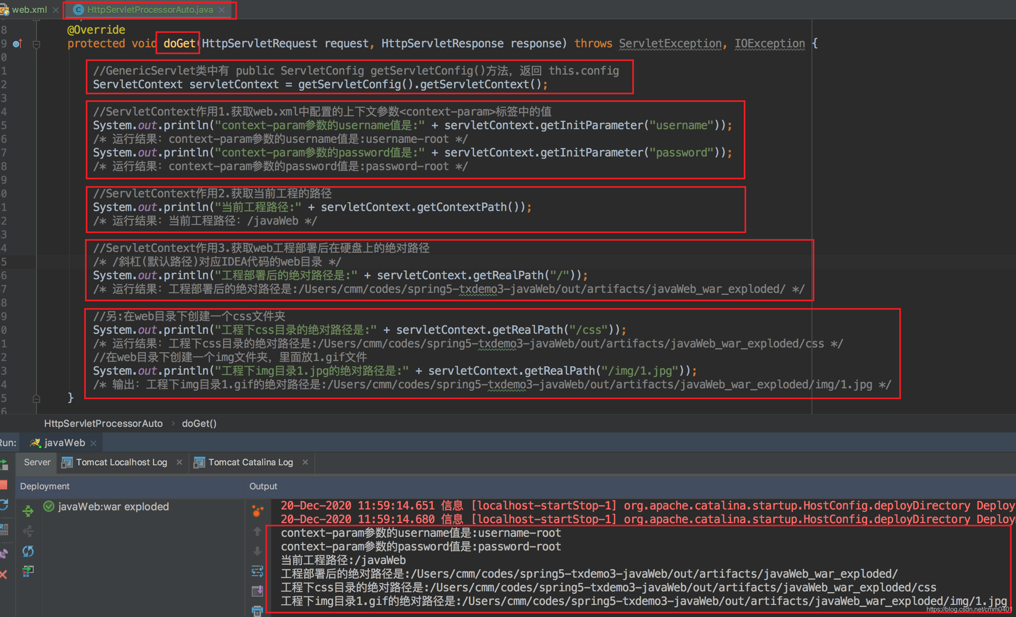Select javaWeb:war exploded deployment item

113,506
